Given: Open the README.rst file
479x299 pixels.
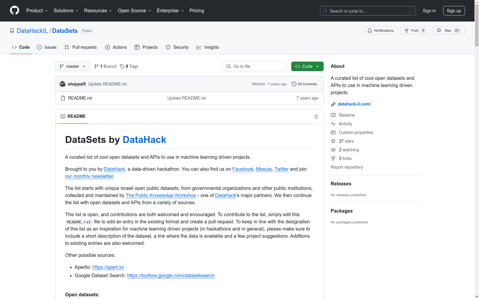Looking at the screenshot, I should coord(80,98).
